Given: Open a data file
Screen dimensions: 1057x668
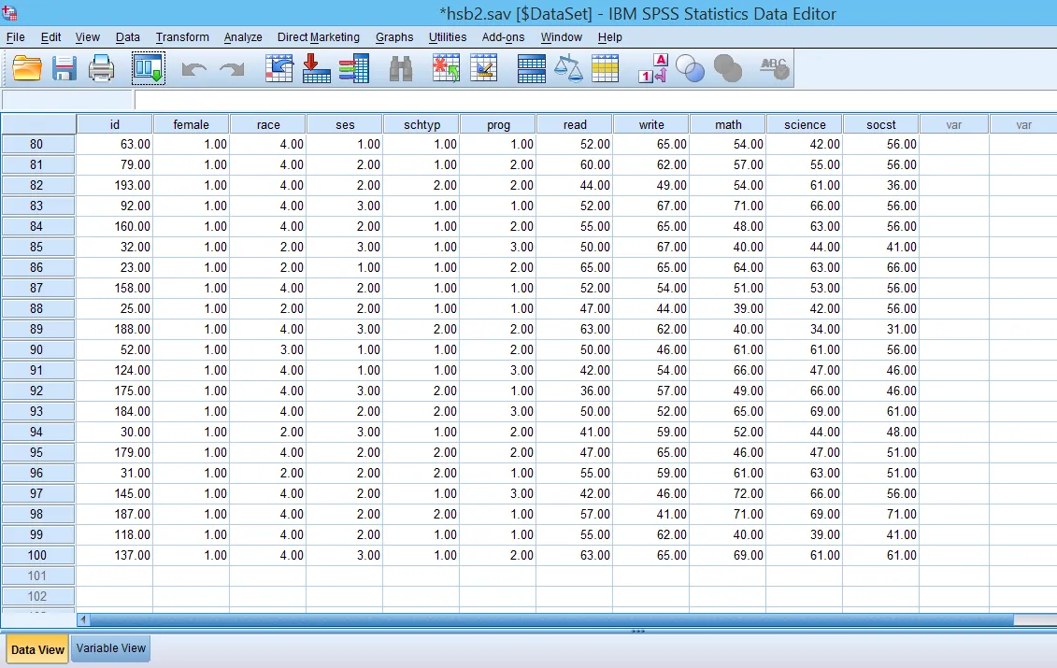Looking at the screenshot, I should (x=26, y=67).
